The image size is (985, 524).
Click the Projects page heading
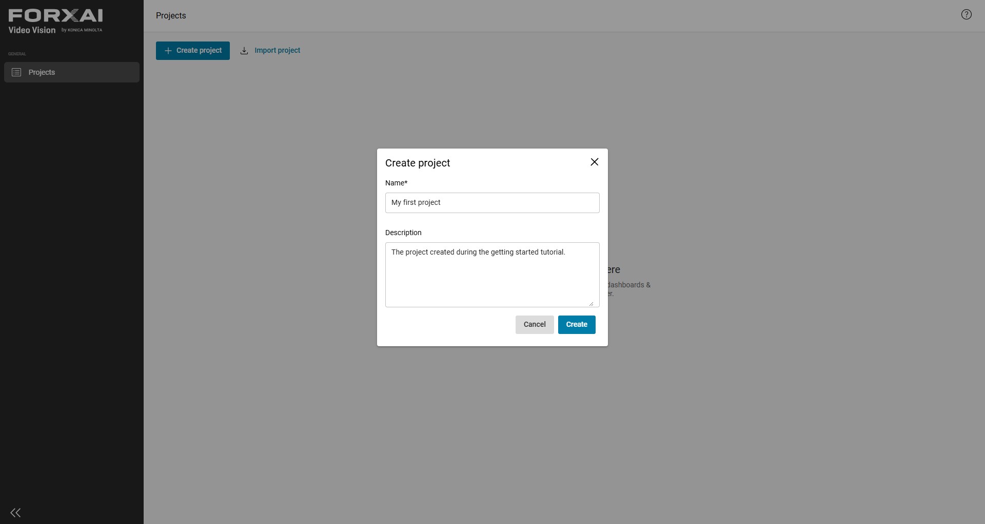pyautogui.click(x=171, y=16)
